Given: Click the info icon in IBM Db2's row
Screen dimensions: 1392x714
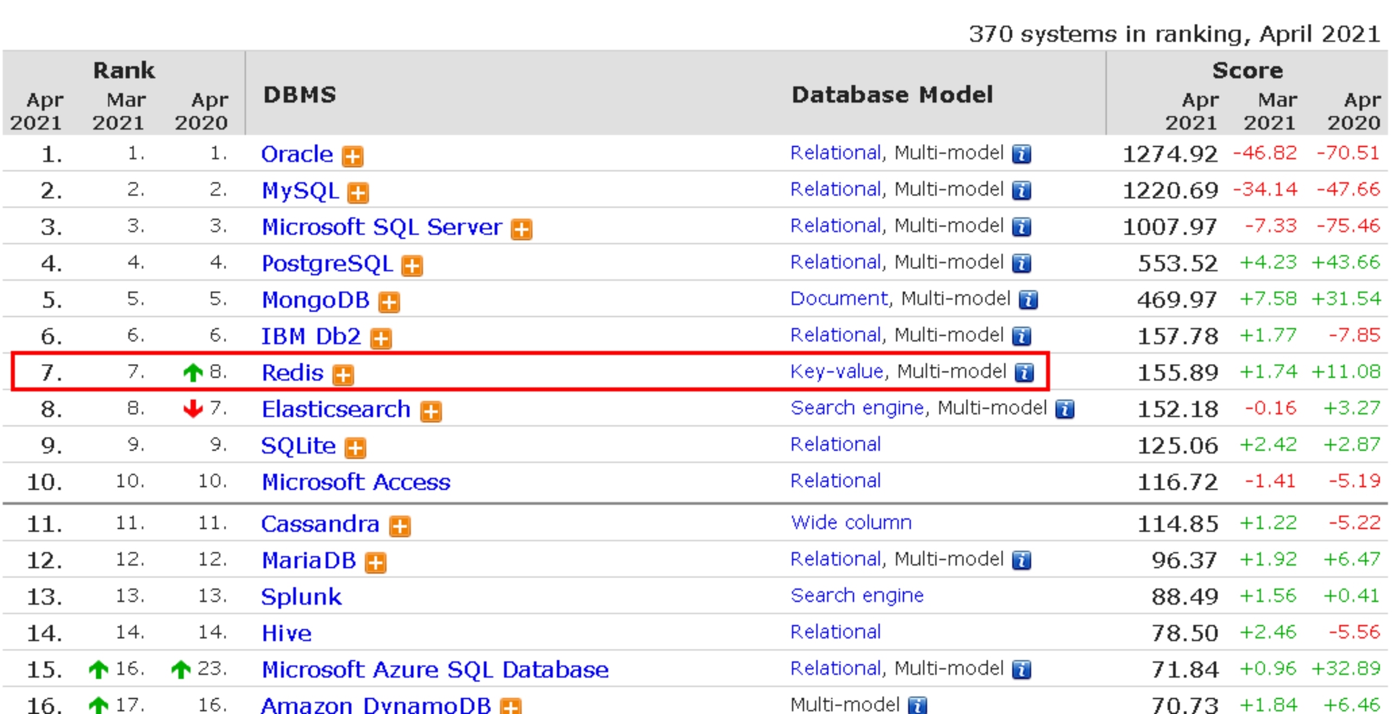Looking at the screenshot, I should [1022, 336].
